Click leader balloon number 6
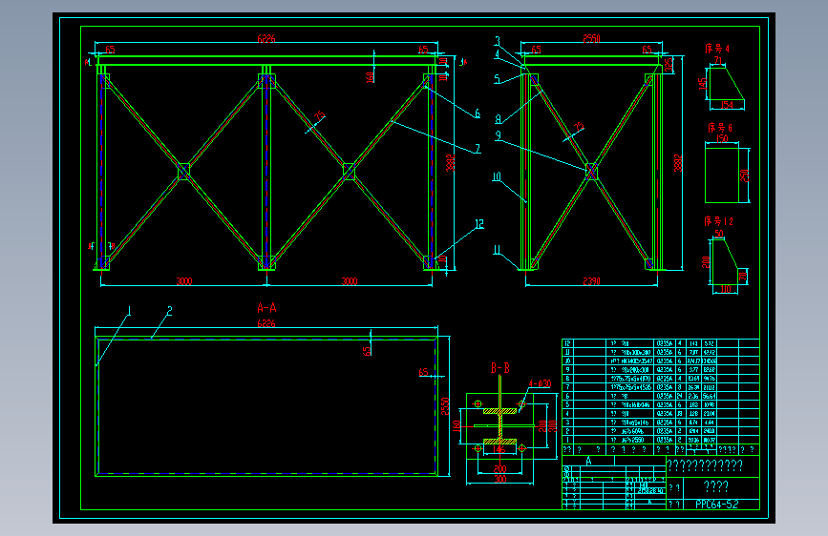This screenshot has width=828, height=536. coord(478,113)
